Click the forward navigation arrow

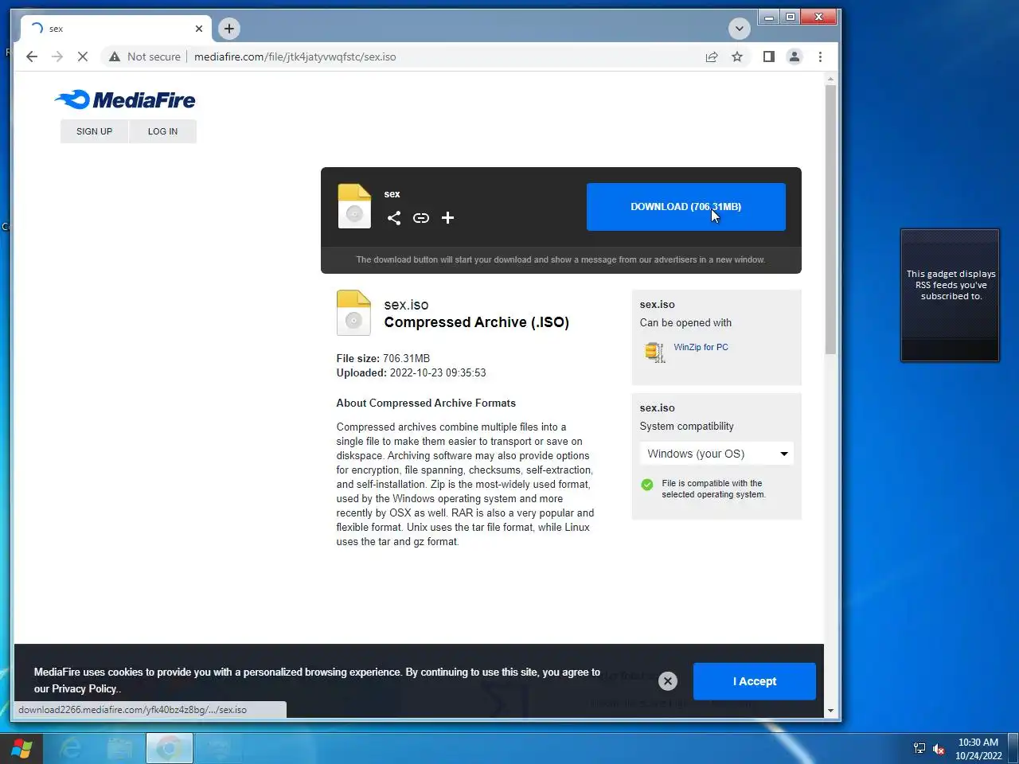click(57, 57)
